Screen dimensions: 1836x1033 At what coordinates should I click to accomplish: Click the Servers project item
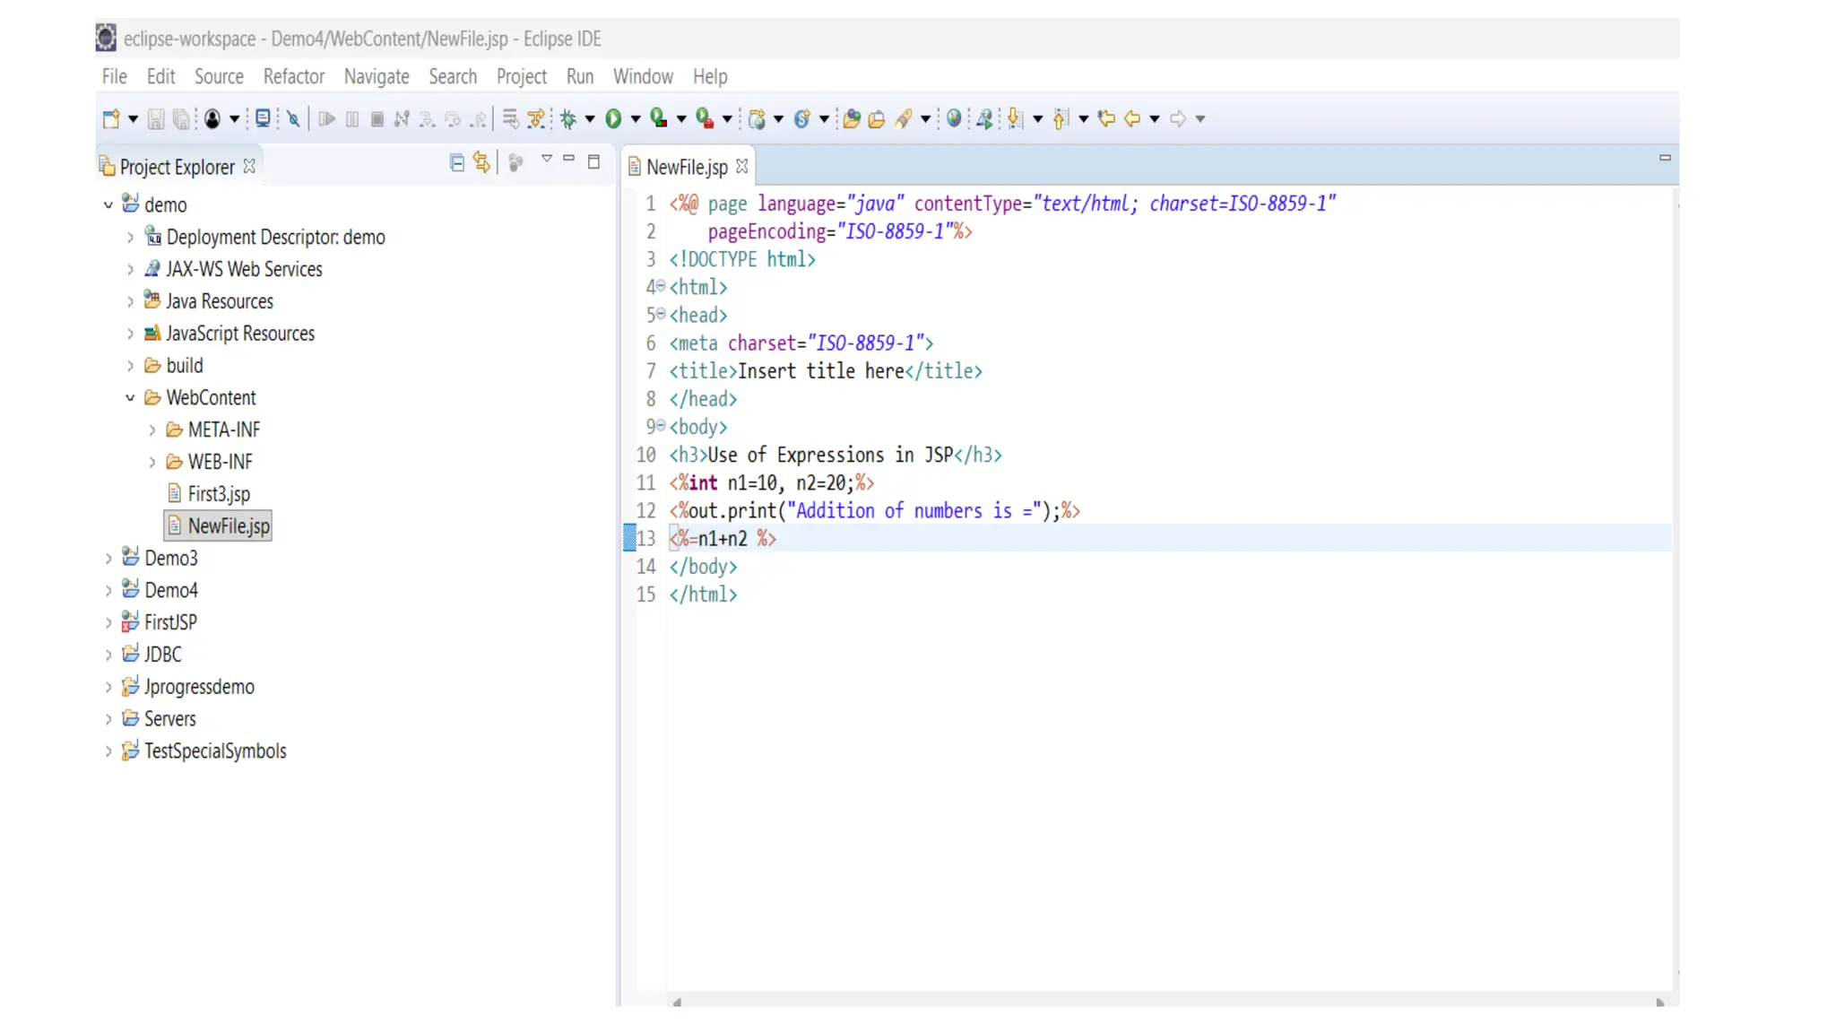[x=169, y=719]
